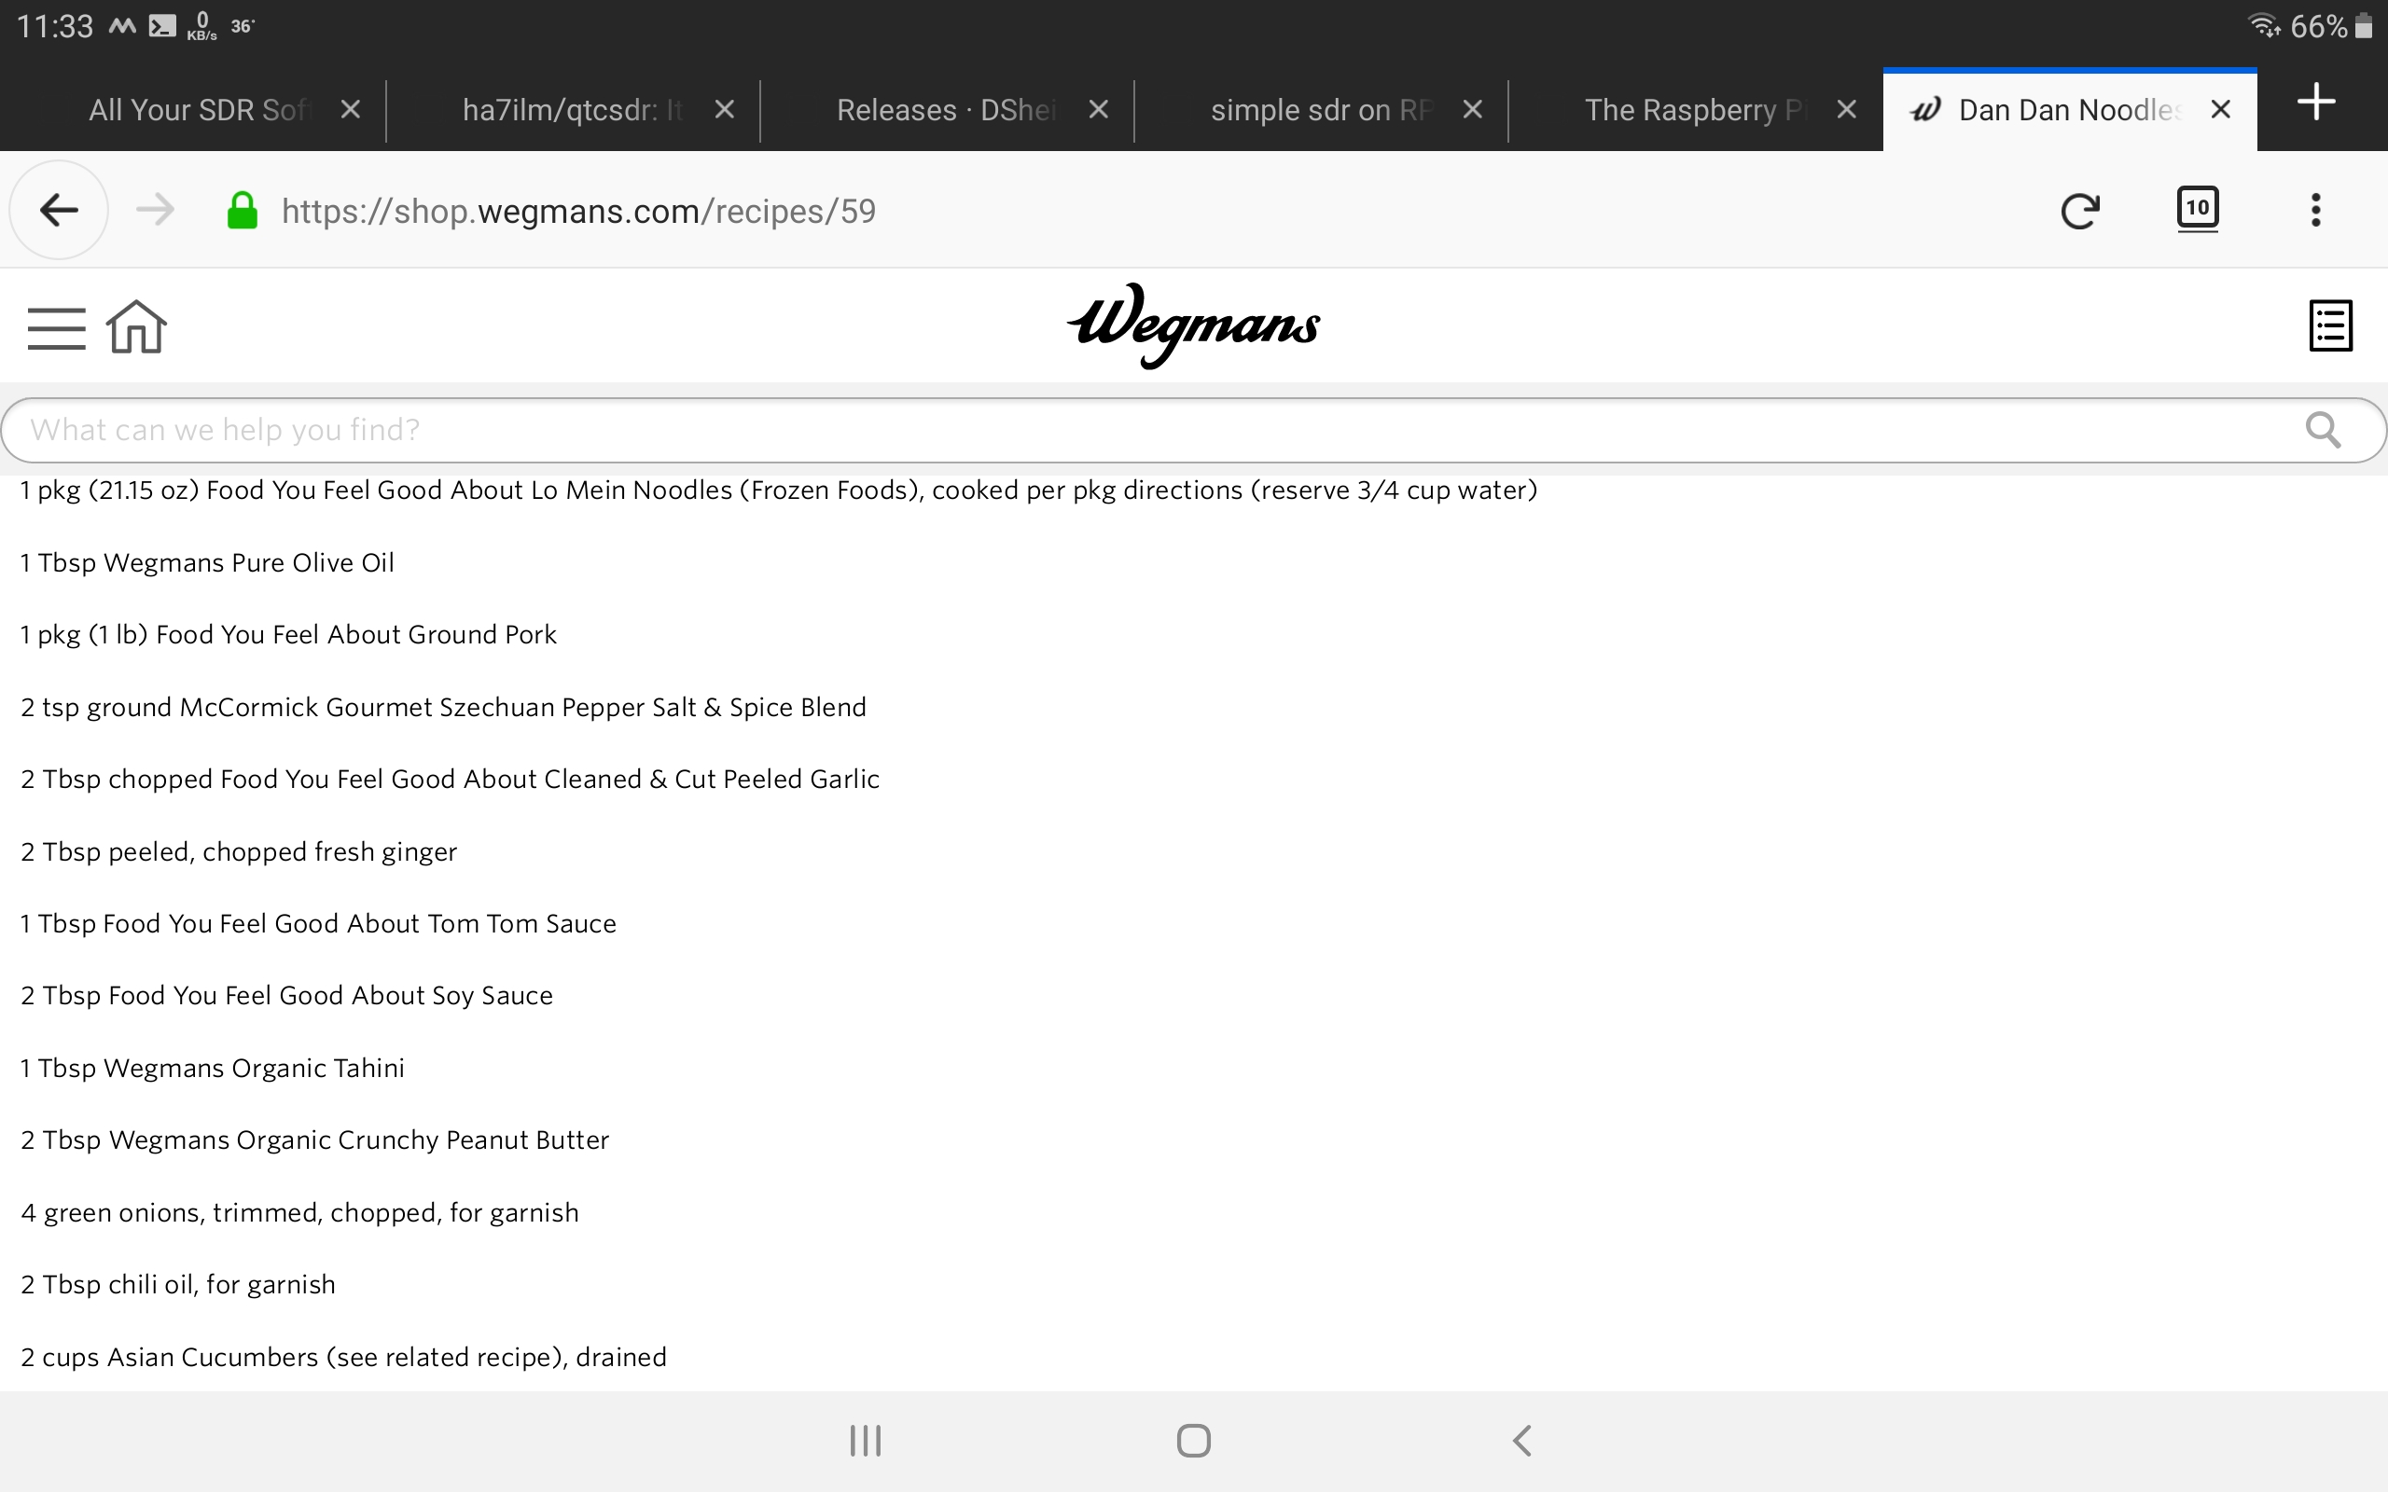Image resolution: width=2388 pixels, height=1492 pixels.
Task: Click the green onions garnish line
Action: [300, 1213]
